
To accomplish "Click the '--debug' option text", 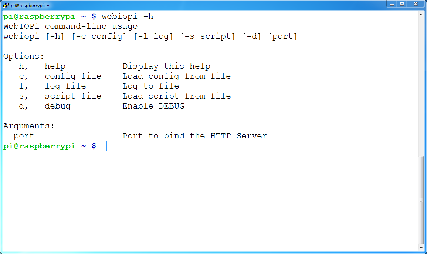I will click(x=52, y=106).
